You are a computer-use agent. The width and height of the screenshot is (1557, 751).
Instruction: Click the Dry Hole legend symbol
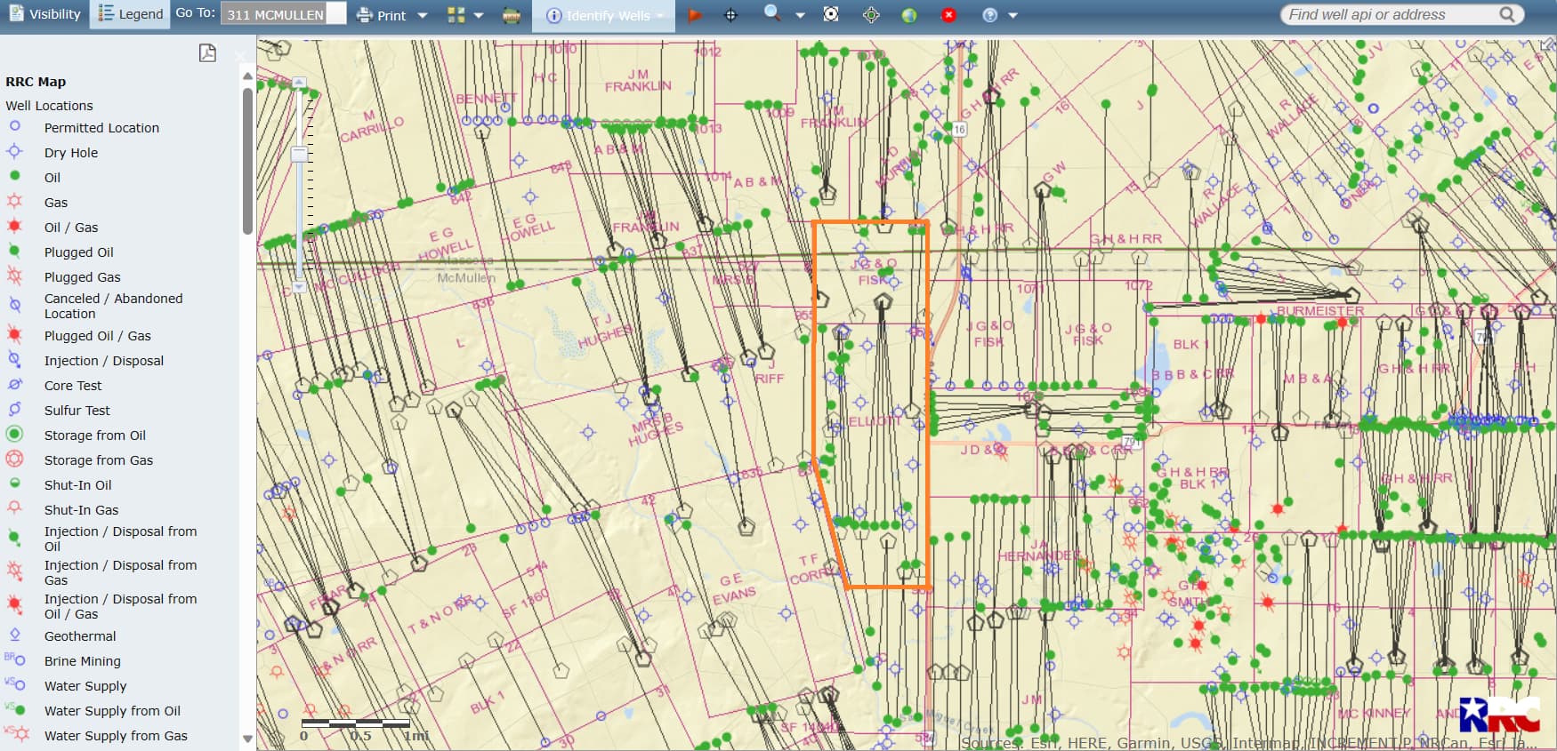[x=14, y=151]
